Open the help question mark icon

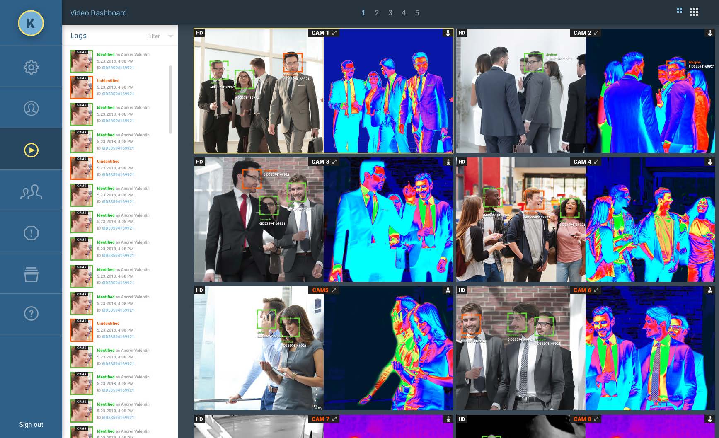coord(31,314)
